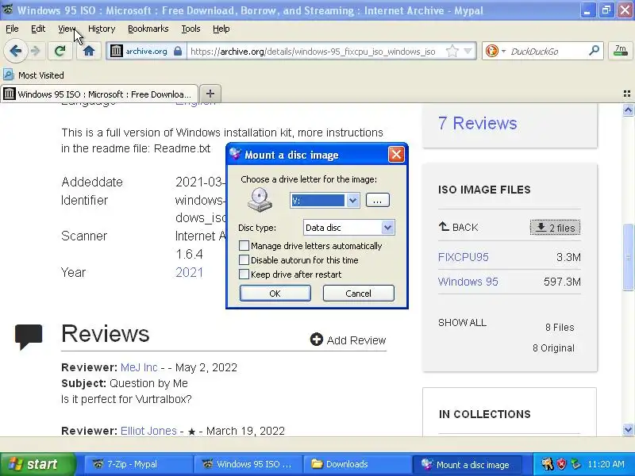Image resolution: width=635 pixels, height=476 pixels.
Task: Open the Edit menu
Action: (x=38, y=29)
